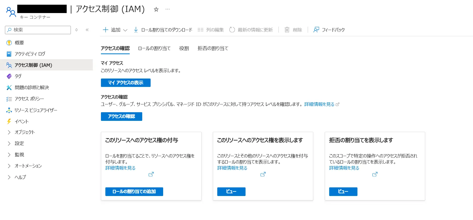
Task: Click the タグ purple tag icon
Action: [9, 76]
